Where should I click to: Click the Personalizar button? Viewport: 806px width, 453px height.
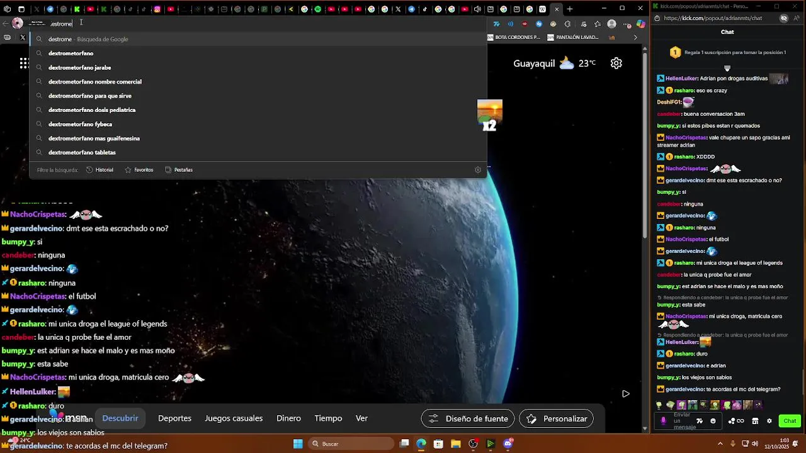tap(556, 418)
